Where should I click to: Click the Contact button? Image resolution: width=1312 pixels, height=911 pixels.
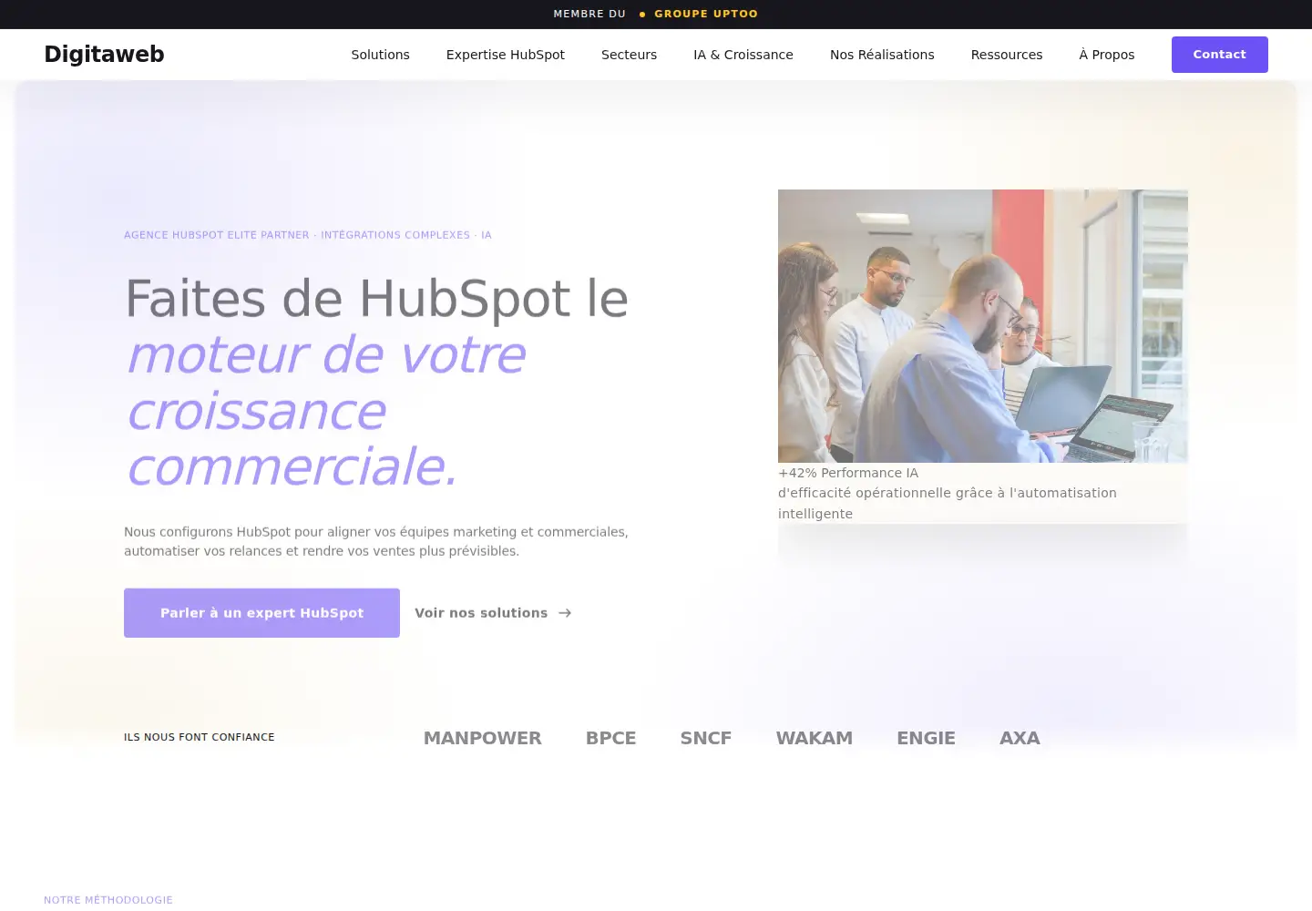(1219, 55)
